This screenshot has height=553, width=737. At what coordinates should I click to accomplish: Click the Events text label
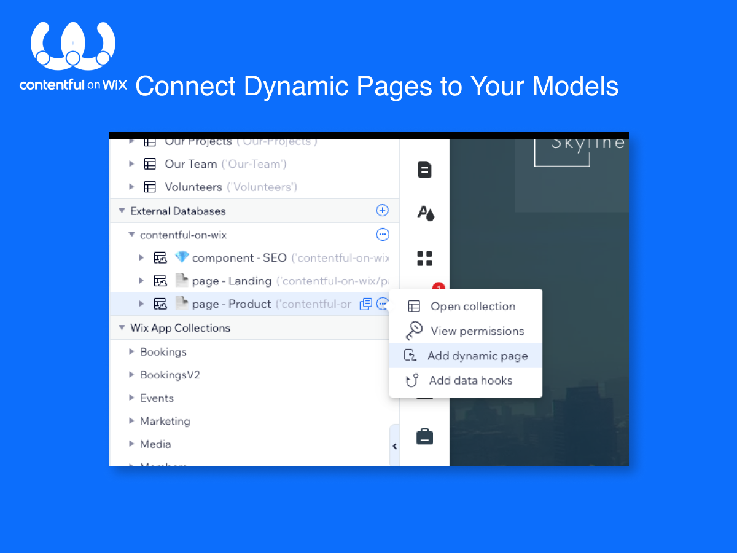pos(157,398)
